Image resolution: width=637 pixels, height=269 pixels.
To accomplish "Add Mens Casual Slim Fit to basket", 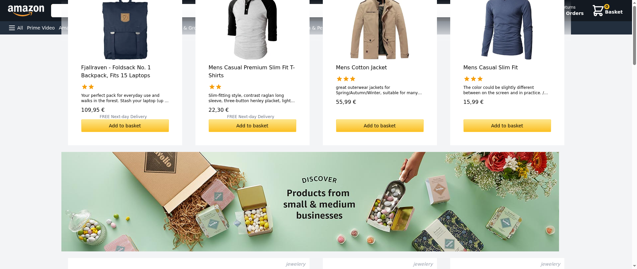I will coord(507,126).
